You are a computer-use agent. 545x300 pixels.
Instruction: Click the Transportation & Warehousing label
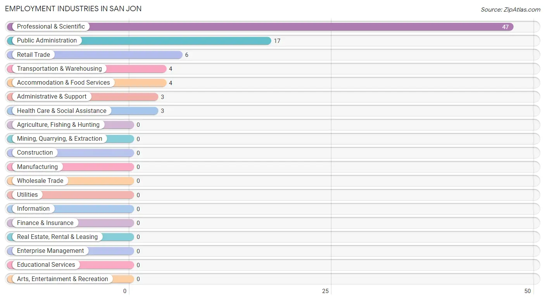click(59, 69)
